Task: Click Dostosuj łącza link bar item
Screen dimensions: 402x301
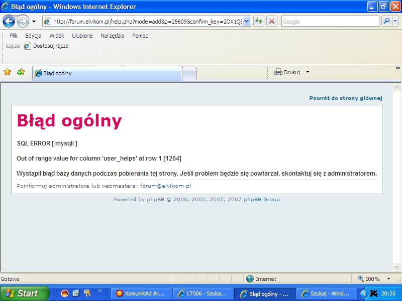Action: [x=46, y=46]
